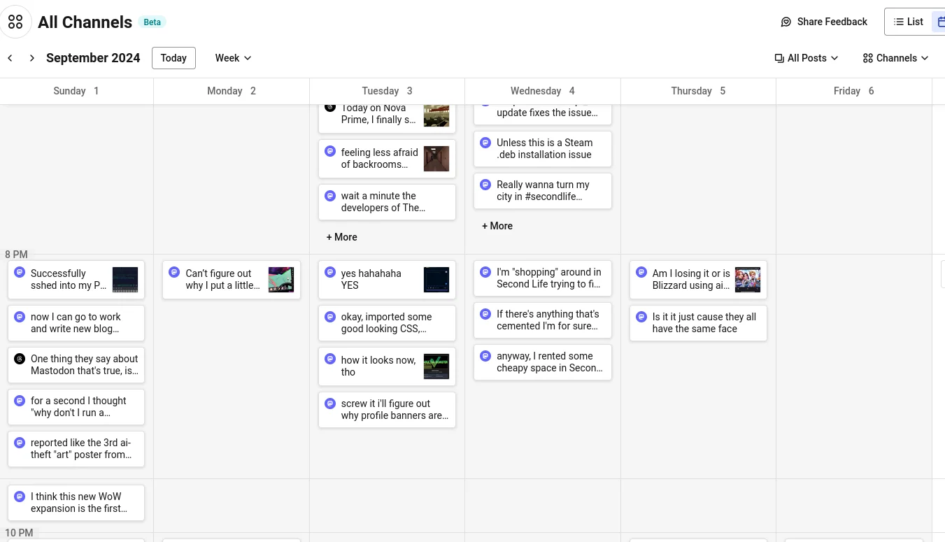Click Mastodon icon on 'okay, imported some' post
Screen dimensions: 945x542
coord(330,317)
